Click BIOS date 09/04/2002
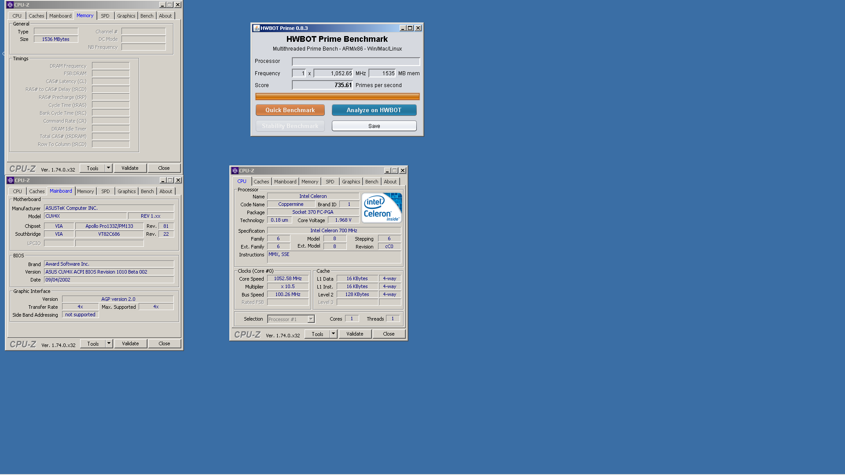This screenshot has height=475, width=845. coord(109,280)
